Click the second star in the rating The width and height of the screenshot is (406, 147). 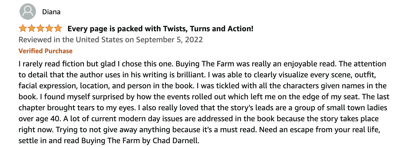pos(32,28)
